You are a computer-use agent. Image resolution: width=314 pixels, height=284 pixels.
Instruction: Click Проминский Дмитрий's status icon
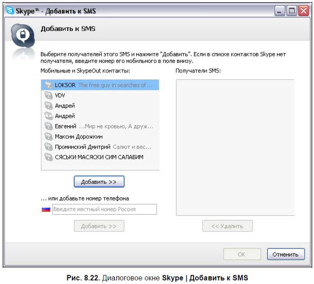tap(49, 146)
